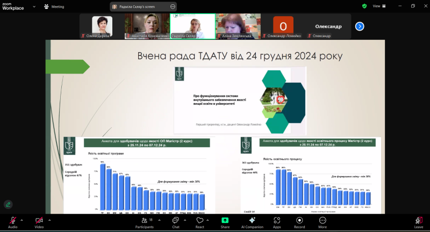Expand the Zoom Workplace dropdown chevron

tap(33, 7)
